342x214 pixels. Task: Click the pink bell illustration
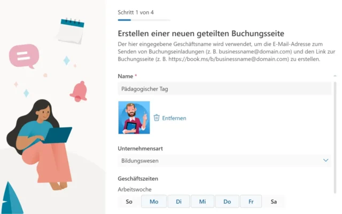79,91
